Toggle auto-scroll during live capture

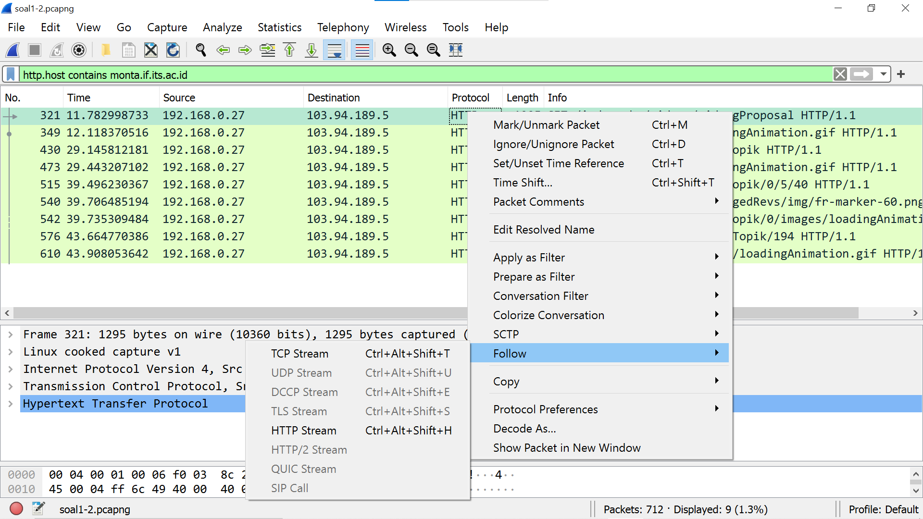[335, 50]
